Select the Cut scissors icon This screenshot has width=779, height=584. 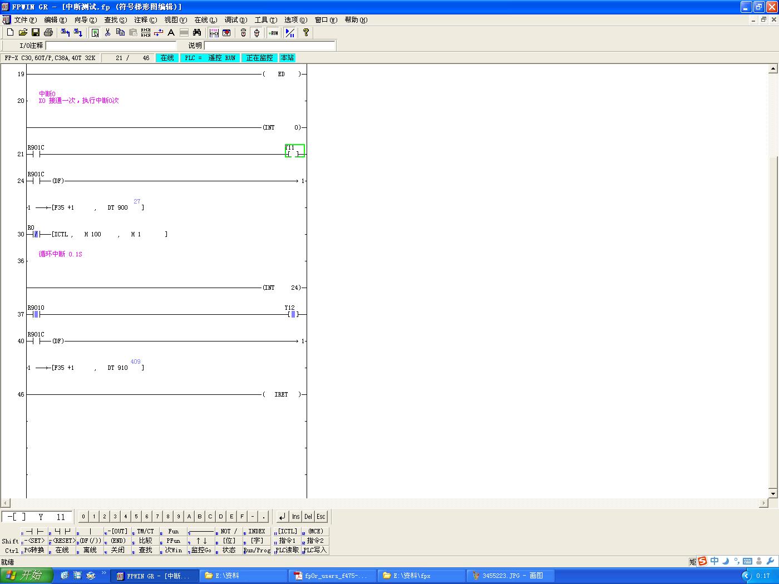107,33
